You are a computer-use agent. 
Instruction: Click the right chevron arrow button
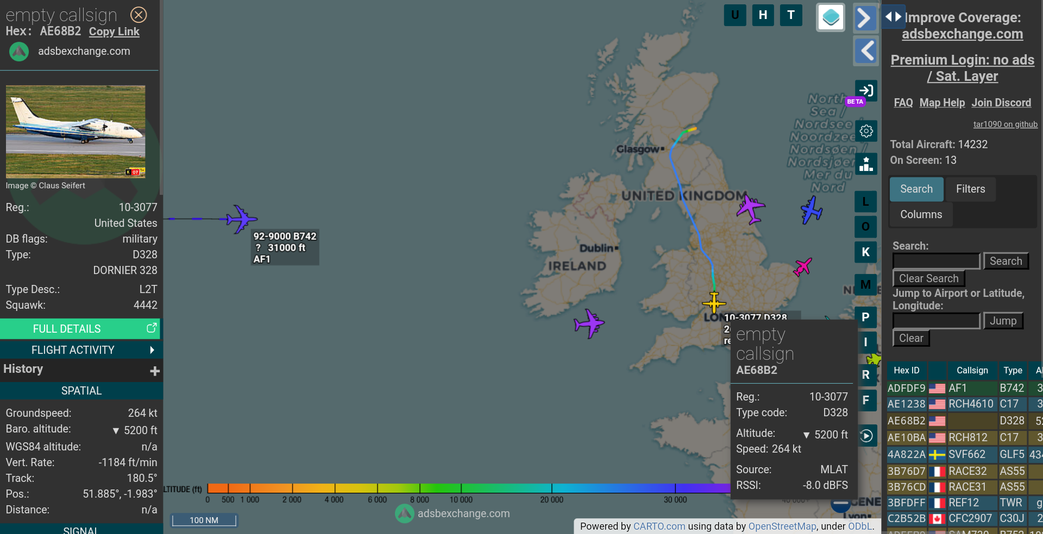[866, 18]
